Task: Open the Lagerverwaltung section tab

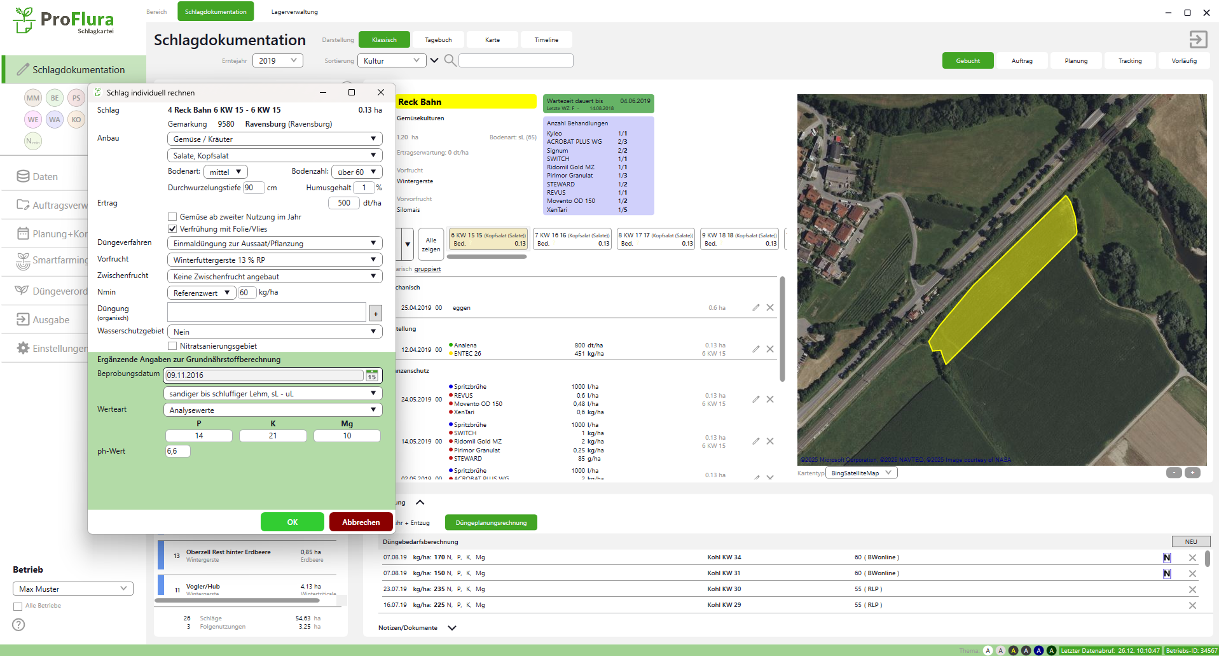Action: pyautogui.click(x=294, y=12)
